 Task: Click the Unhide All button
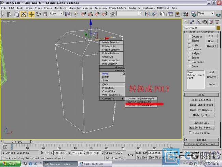pyautogui.click(x=202, y=123)
